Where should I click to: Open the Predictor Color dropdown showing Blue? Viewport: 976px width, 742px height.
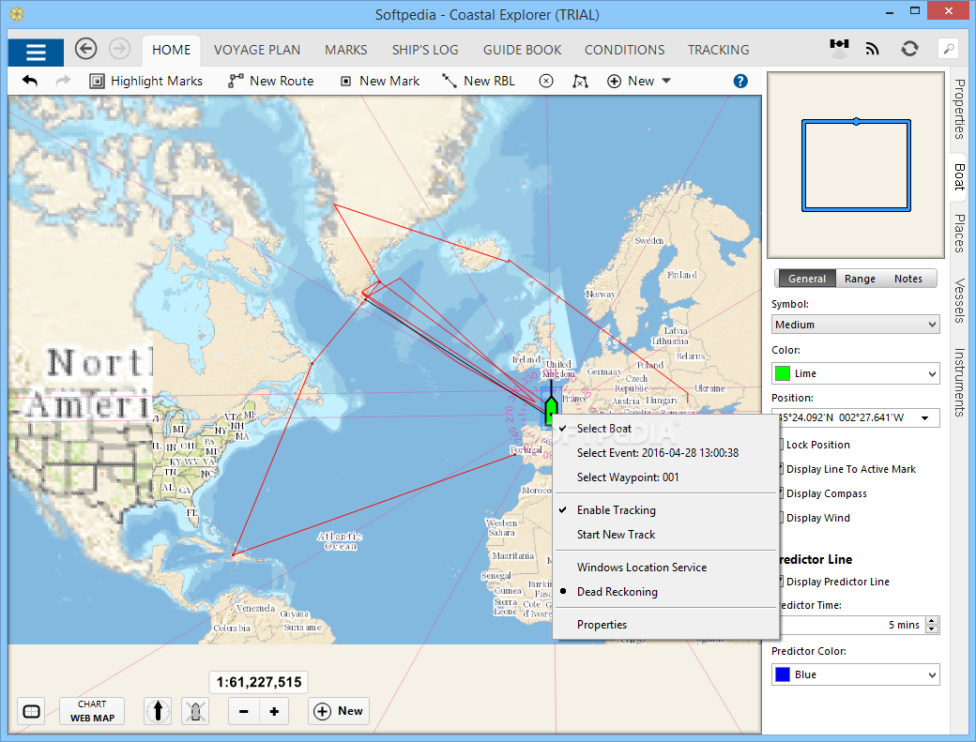[x=855, y=674]
